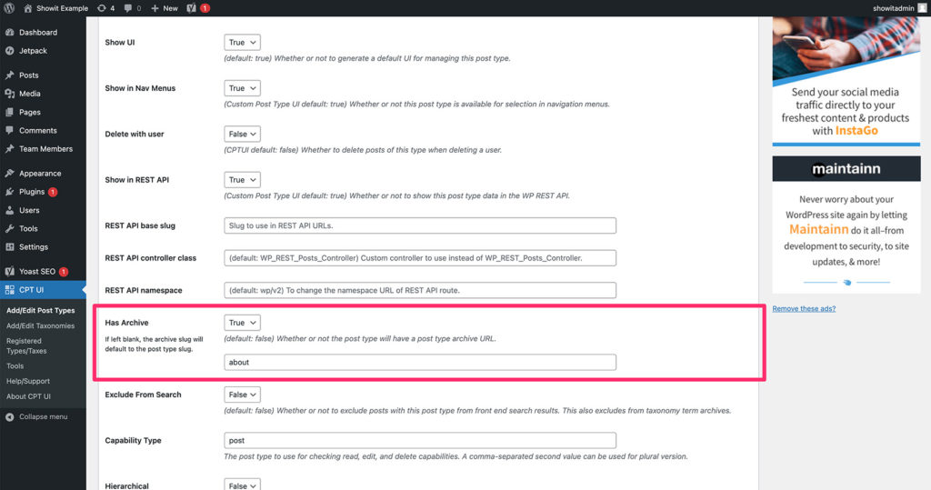Open the Plugins icon in sidebar

pos(9,192)
